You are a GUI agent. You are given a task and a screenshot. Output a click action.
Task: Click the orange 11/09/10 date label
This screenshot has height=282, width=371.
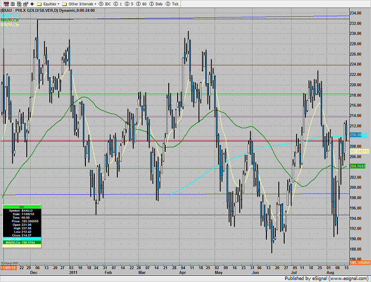click(8, 268)
